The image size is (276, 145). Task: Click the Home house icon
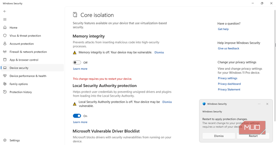click(5, 27)
